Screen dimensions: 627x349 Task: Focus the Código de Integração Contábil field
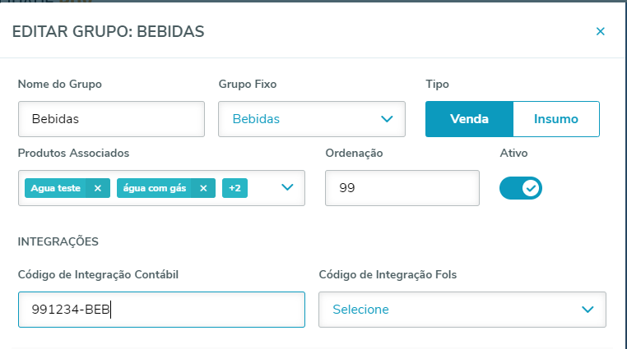click(x=161, y=310)
